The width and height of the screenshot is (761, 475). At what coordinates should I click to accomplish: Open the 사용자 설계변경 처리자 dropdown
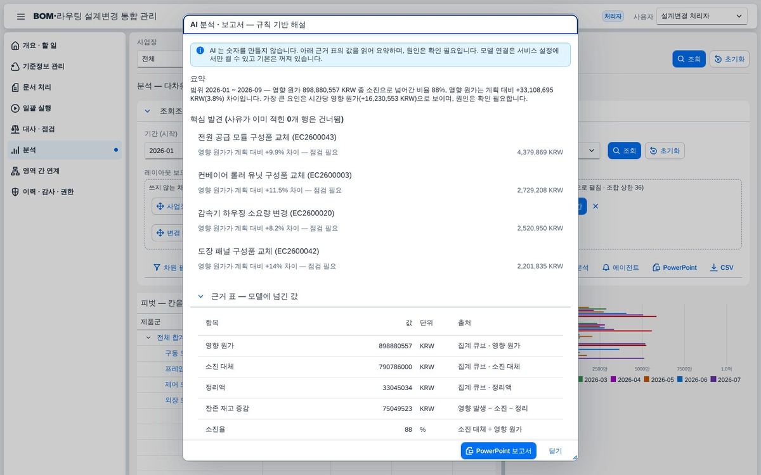click(702, 16)
